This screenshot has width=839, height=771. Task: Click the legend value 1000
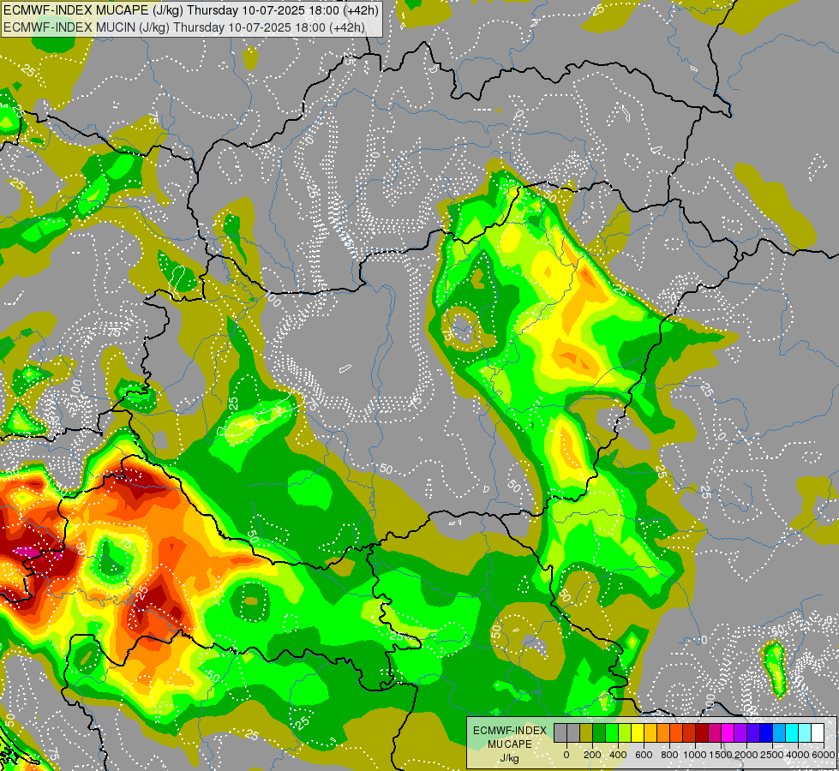(695, 755)
